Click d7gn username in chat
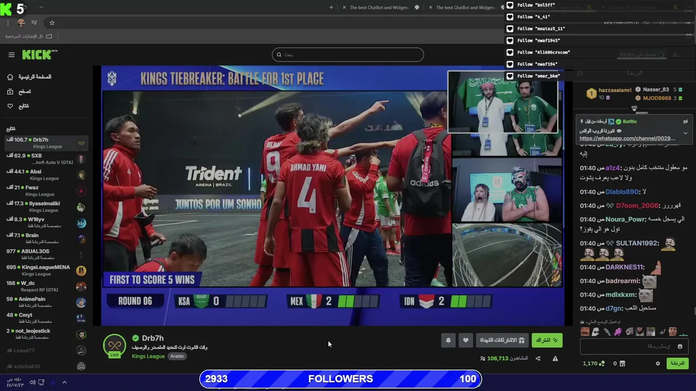 pos(613,308)
